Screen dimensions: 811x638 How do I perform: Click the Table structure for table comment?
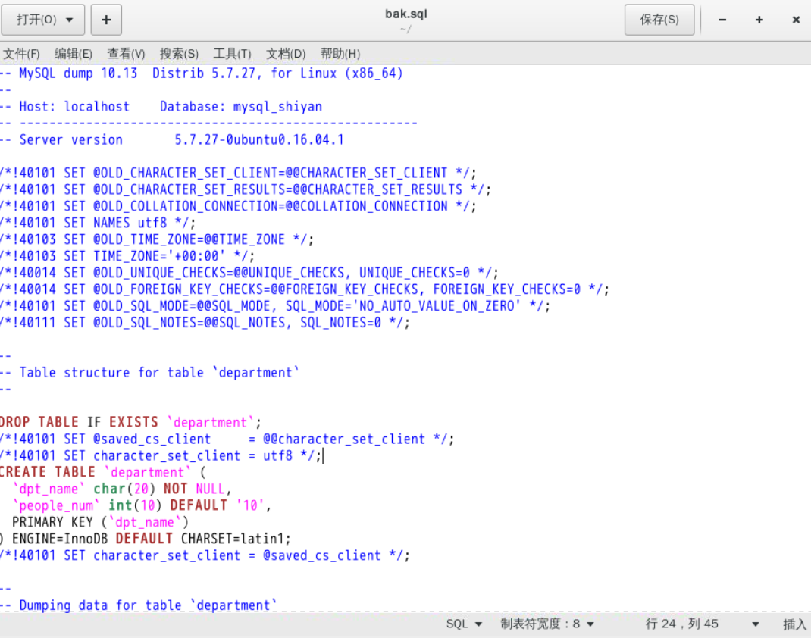click(149, 372)
